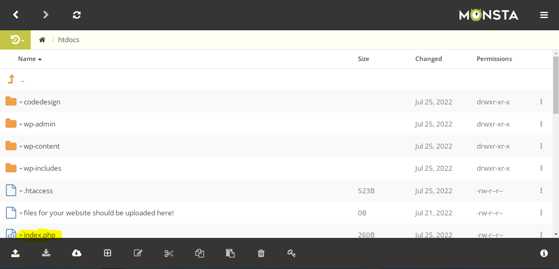Sort by the Name column header
Screen dimensions: 559x269
27,59
